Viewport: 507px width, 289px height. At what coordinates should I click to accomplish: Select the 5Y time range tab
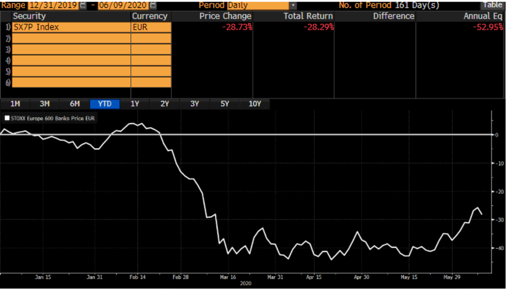coord(225,104)
